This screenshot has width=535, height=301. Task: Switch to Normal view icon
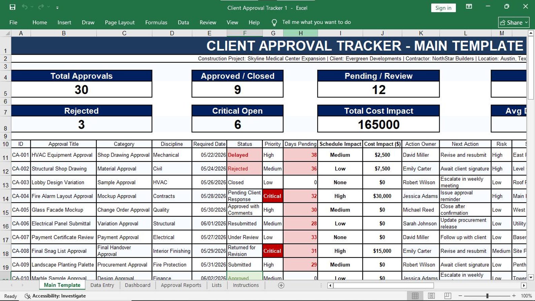click(415, 296)
